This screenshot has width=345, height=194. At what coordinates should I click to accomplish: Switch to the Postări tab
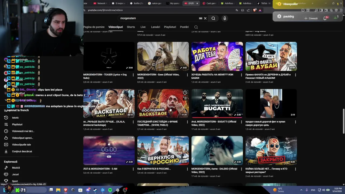(x=184, y=27)
